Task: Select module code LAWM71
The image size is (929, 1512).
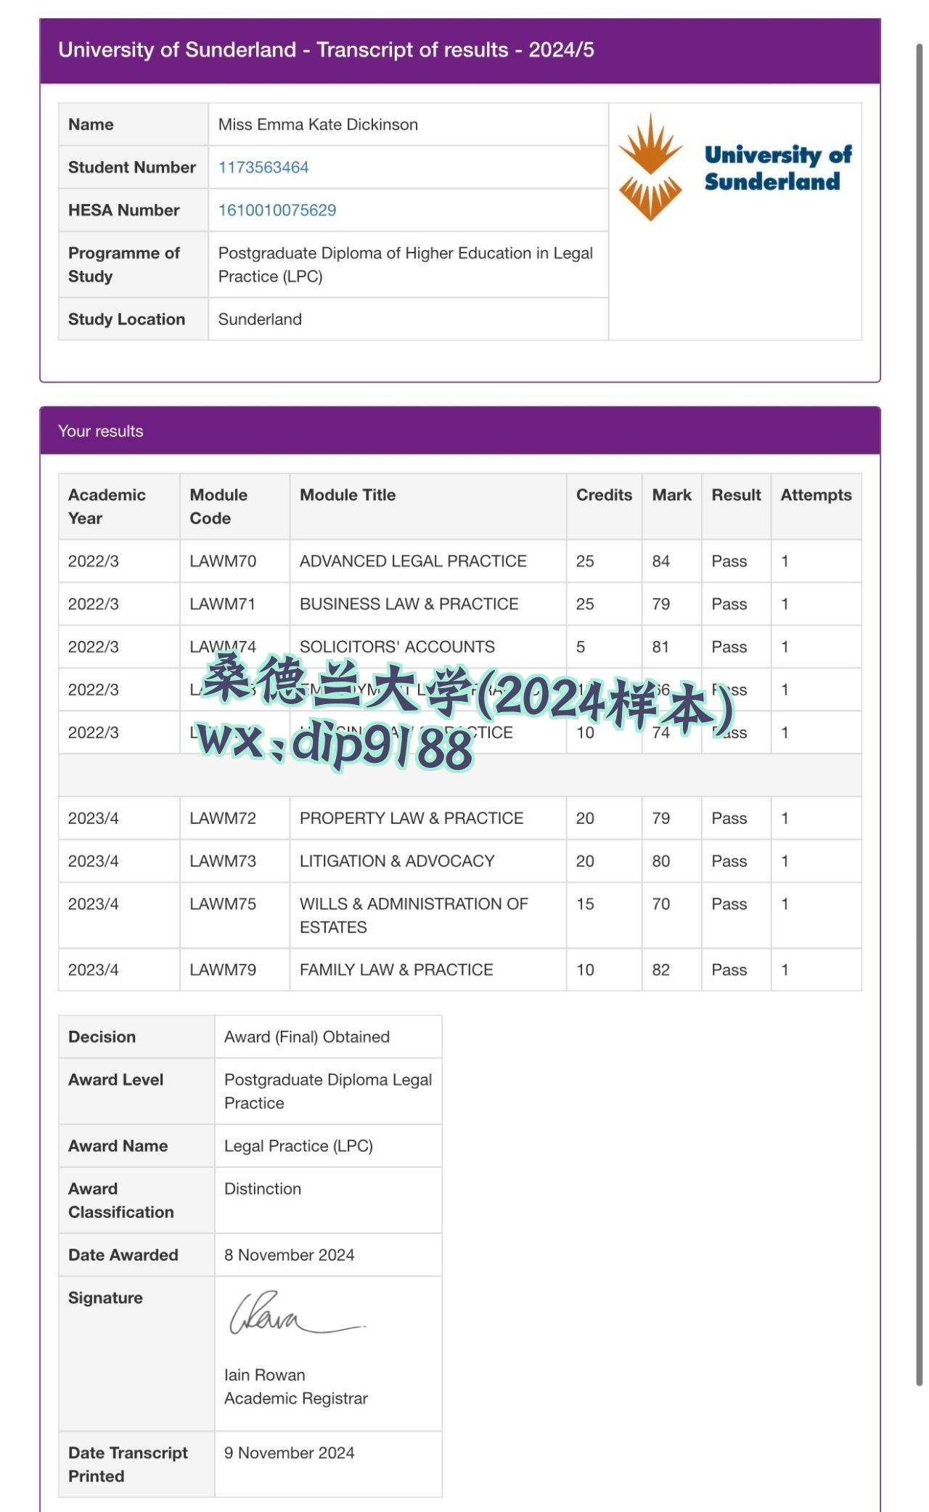Action: tap(223, 604)
